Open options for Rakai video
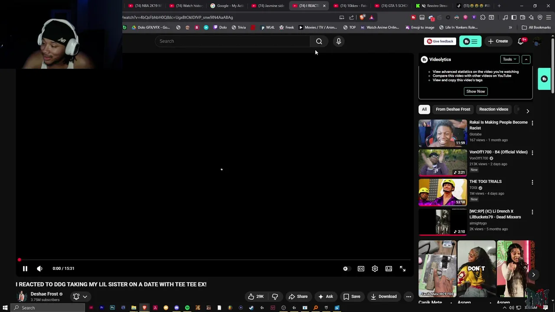This screenshot has width=555, height=312. (532, 123)
